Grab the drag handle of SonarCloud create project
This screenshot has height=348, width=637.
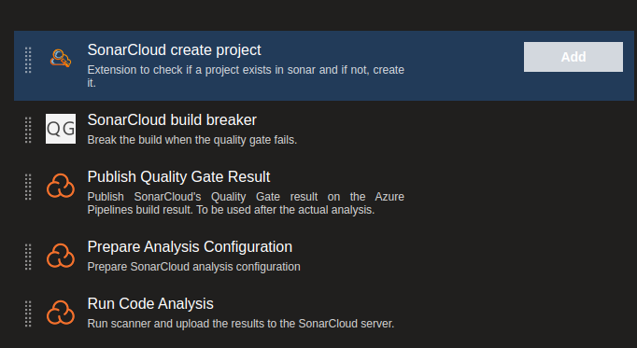28,60
